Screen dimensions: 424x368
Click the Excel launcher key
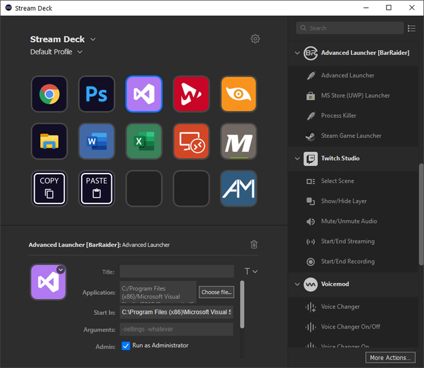click(x=144, y=141)
